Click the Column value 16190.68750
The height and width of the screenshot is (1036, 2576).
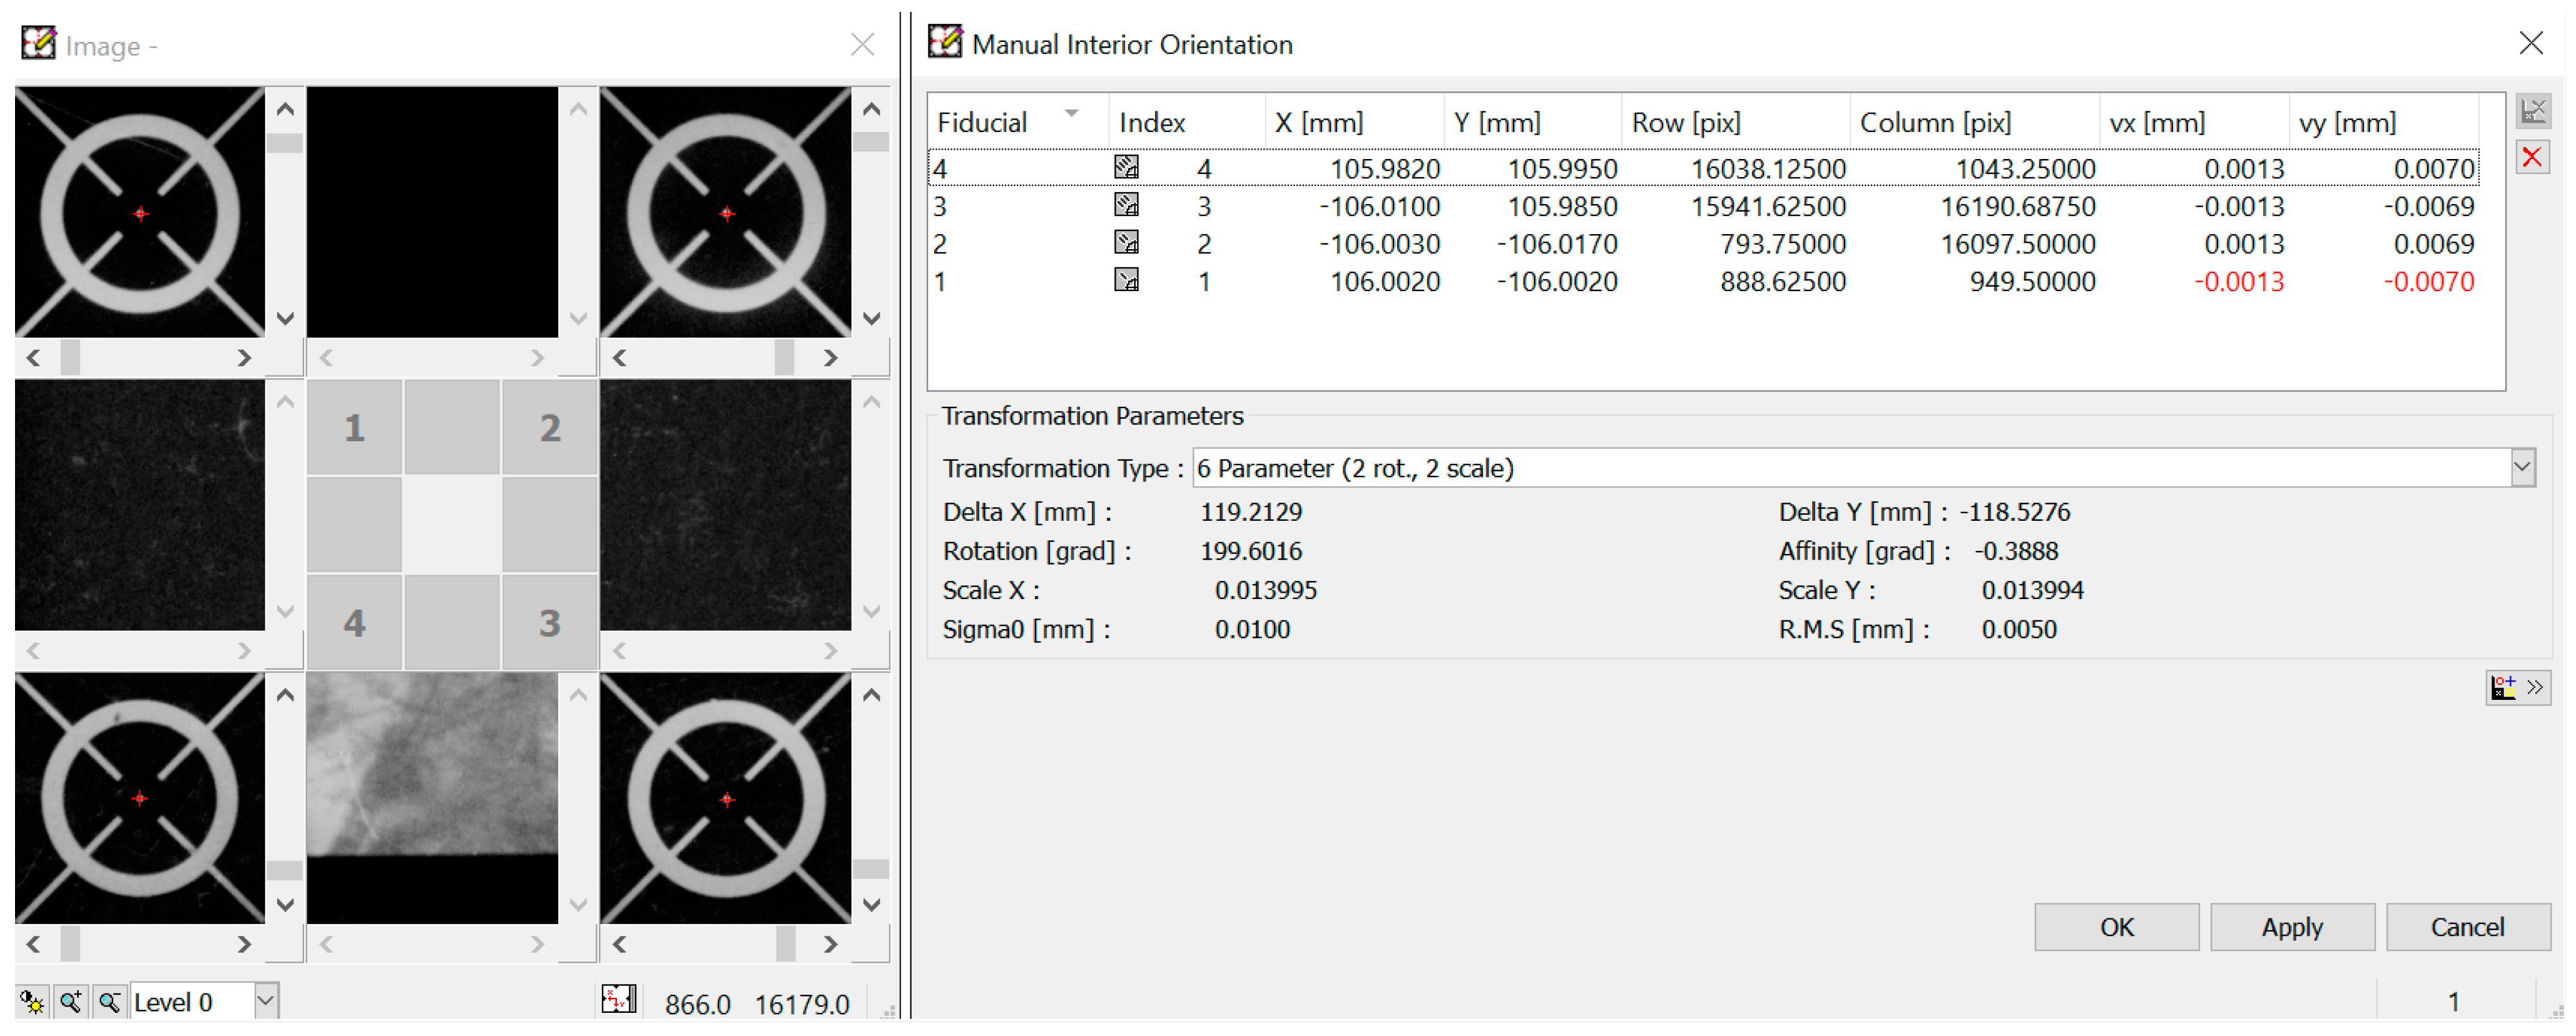click(2017, 206)
